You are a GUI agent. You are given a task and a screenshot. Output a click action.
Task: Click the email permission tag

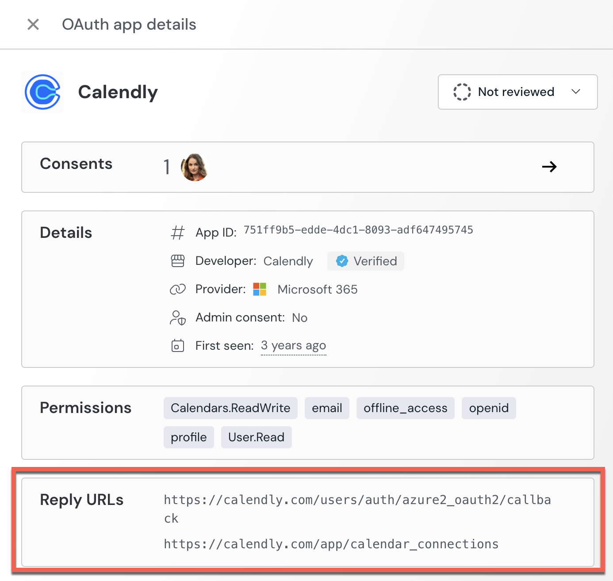click(x=327, y=408)
